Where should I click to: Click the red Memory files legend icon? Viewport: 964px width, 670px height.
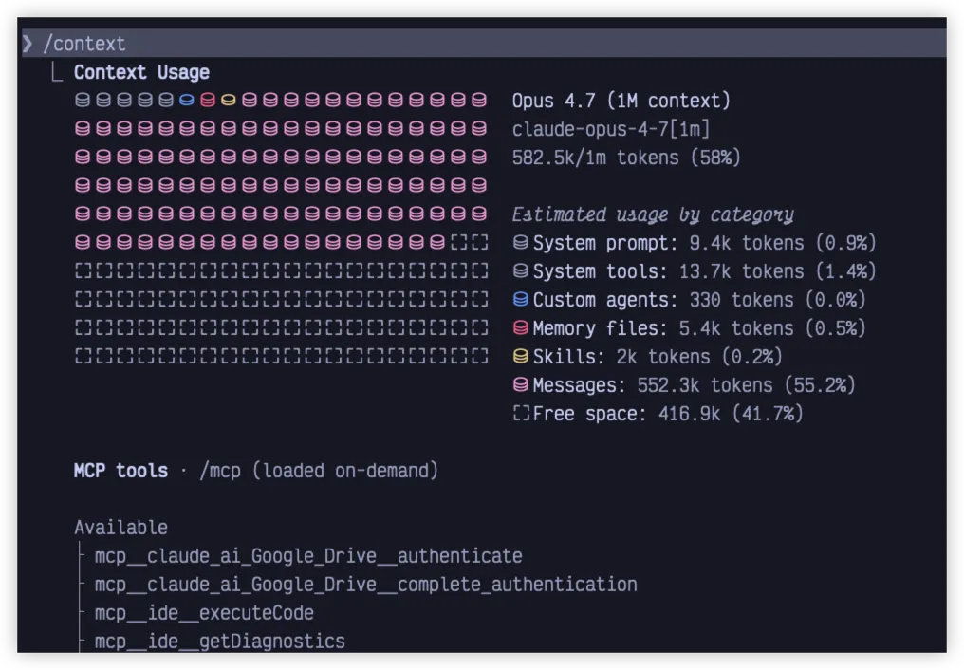tap(520, 328)
